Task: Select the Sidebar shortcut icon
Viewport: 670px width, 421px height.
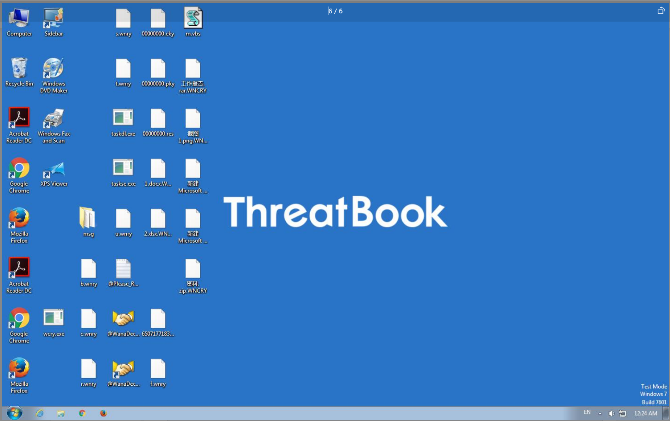Action: [x=54, y=22]
